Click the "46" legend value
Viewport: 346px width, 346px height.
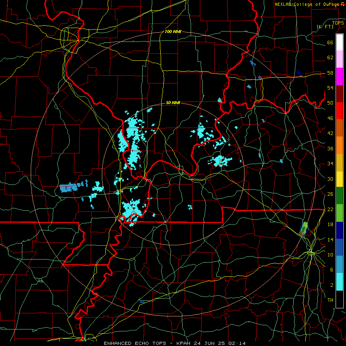[x=330, y=118]
